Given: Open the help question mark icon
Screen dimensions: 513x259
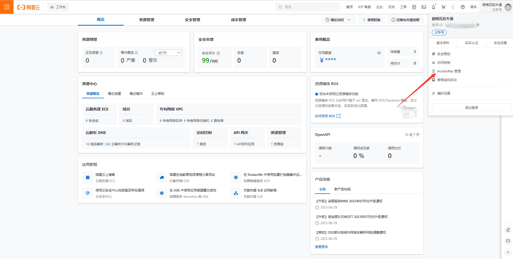Looking at the screenshot, I should 463,7.
